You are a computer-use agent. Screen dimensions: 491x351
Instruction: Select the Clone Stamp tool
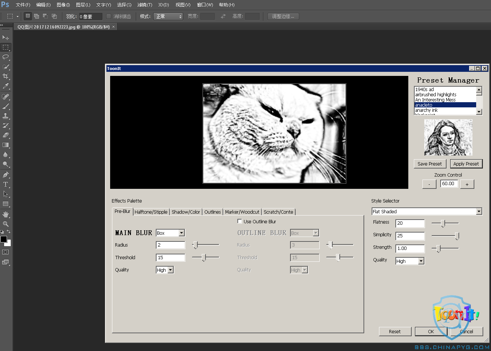coord(6,116)
